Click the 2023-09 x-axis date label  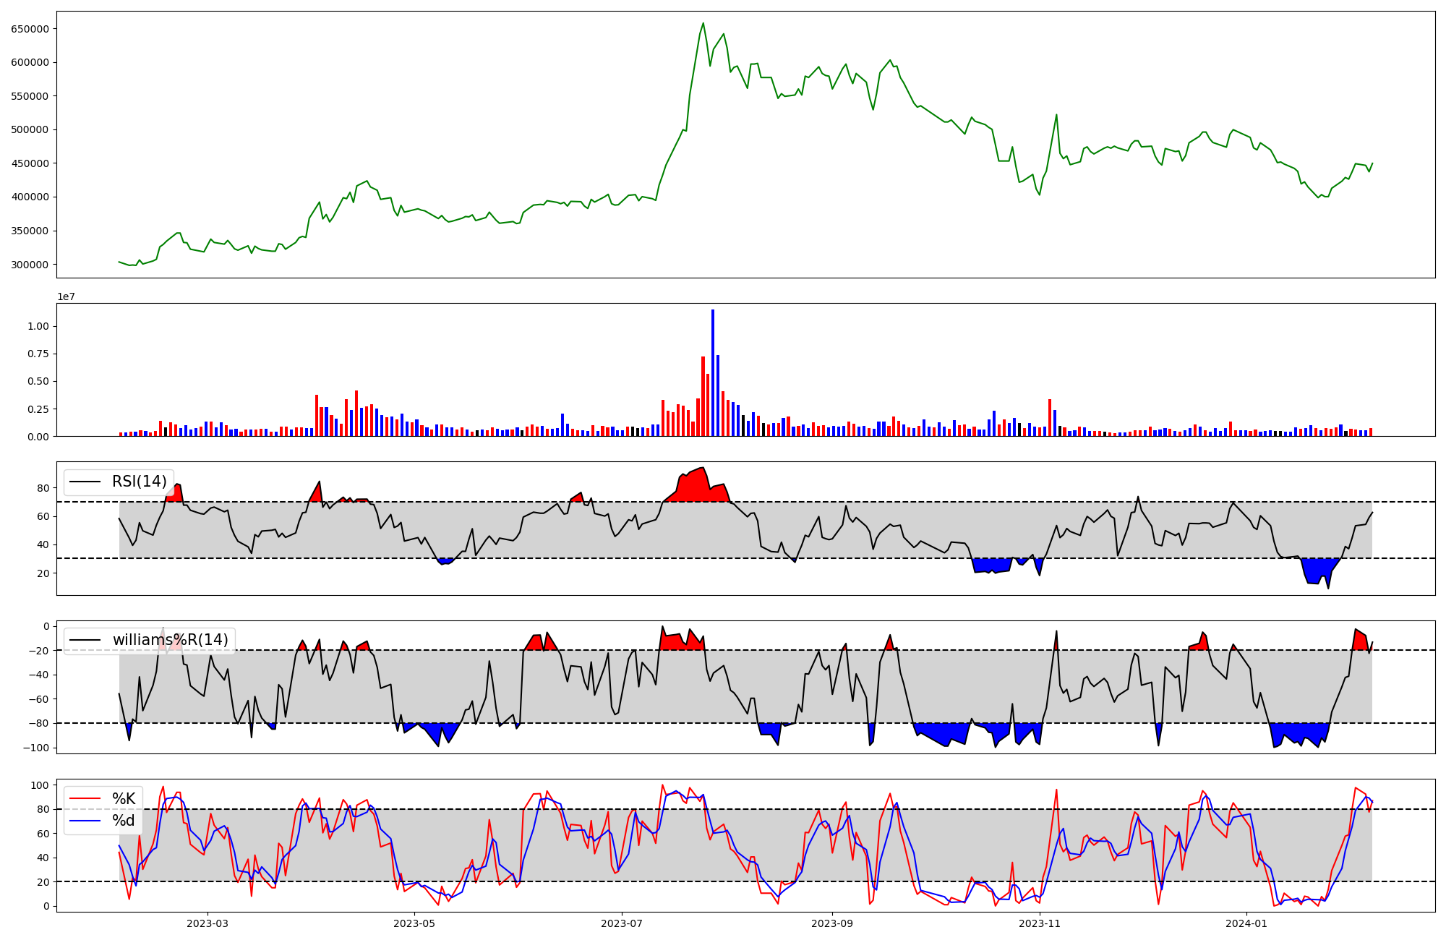(x=832, y=923)
